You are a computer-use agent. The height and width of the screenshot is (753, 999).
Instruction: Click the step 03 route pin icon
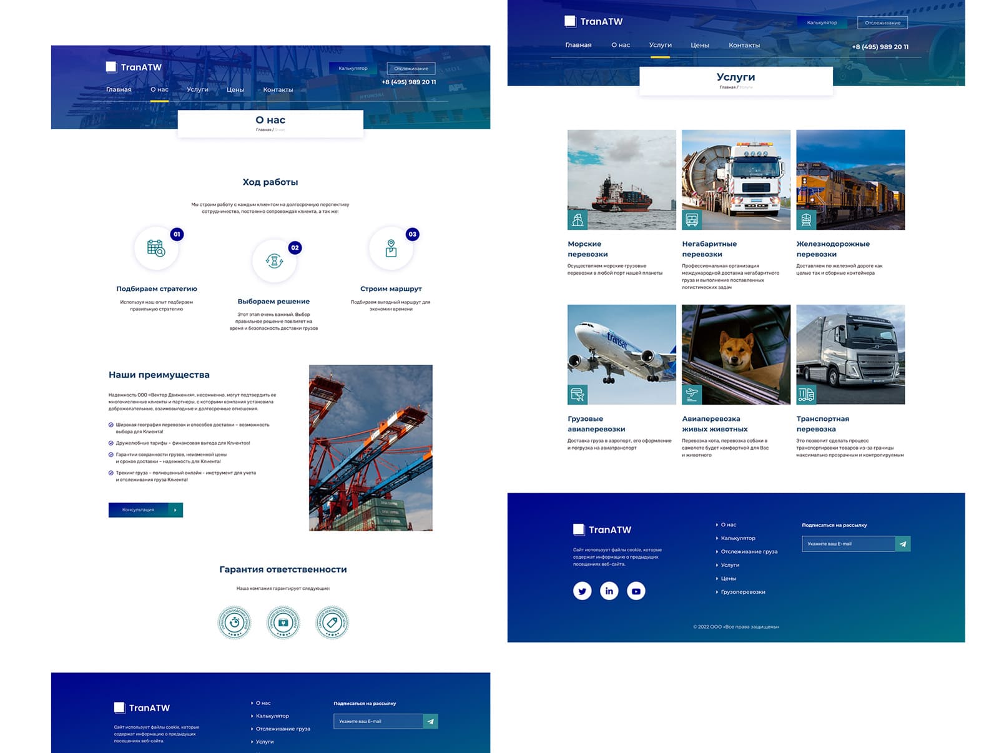391,248
